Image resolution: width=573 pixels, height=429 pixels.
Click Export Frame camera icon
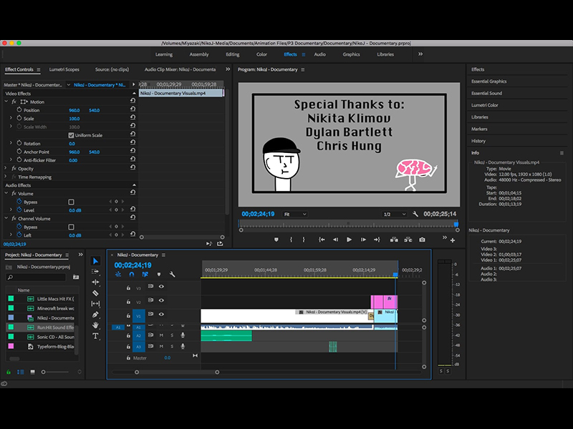422,240
